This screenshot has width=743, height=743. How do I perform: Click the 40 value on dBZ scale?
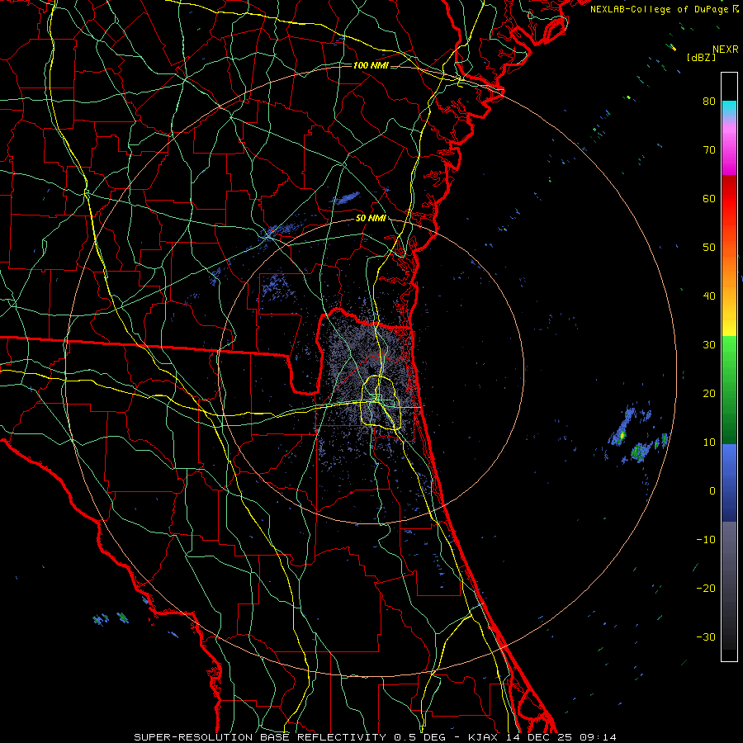tap(709, 296)
